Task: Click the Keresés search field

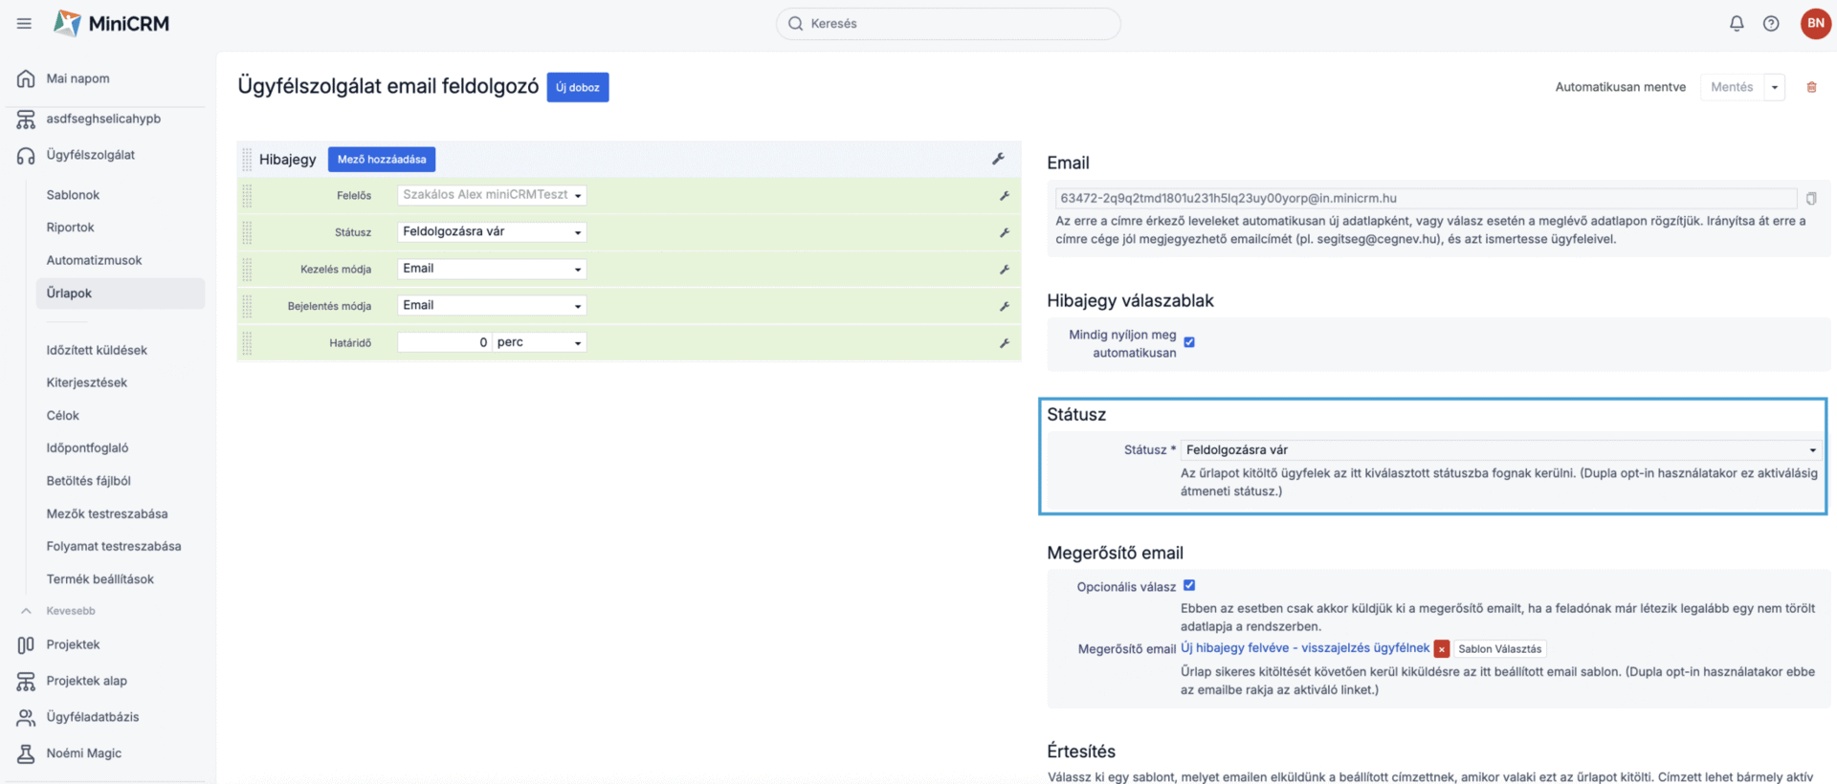Action: click(947, 24)
